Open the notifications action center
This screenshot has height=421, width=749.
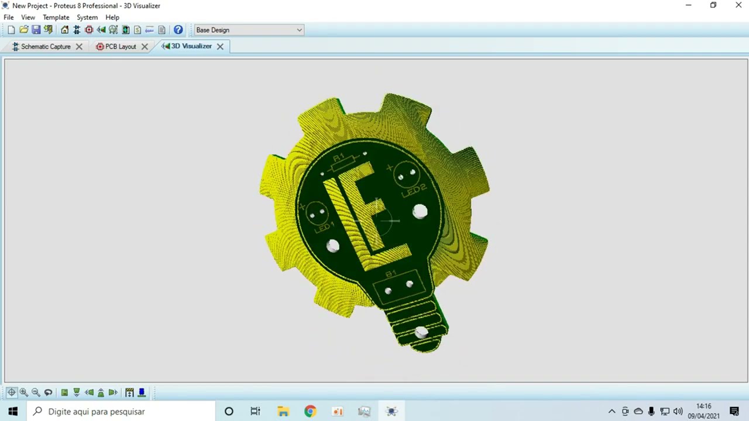click(734, 411)
